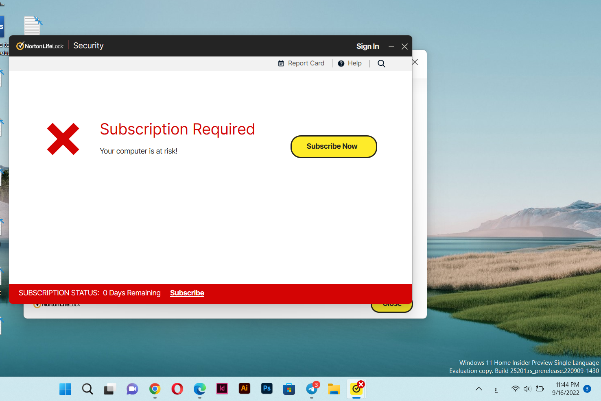
Task: Open Norton Help menu
Action: [x=350, y=63]
